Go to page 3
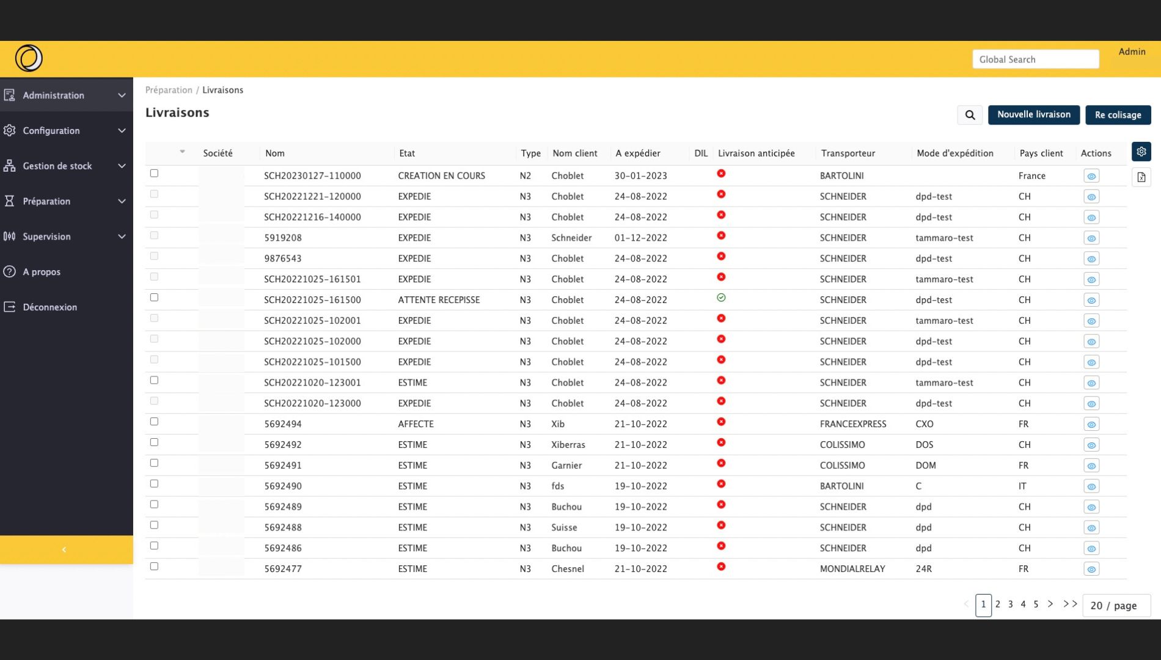The height and width of the screenshot is (660, 1161). (1010, 604)
